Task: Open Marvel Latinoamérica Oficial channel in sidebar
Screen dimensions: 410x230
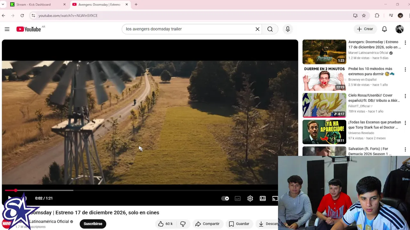Action: point(368,53)
